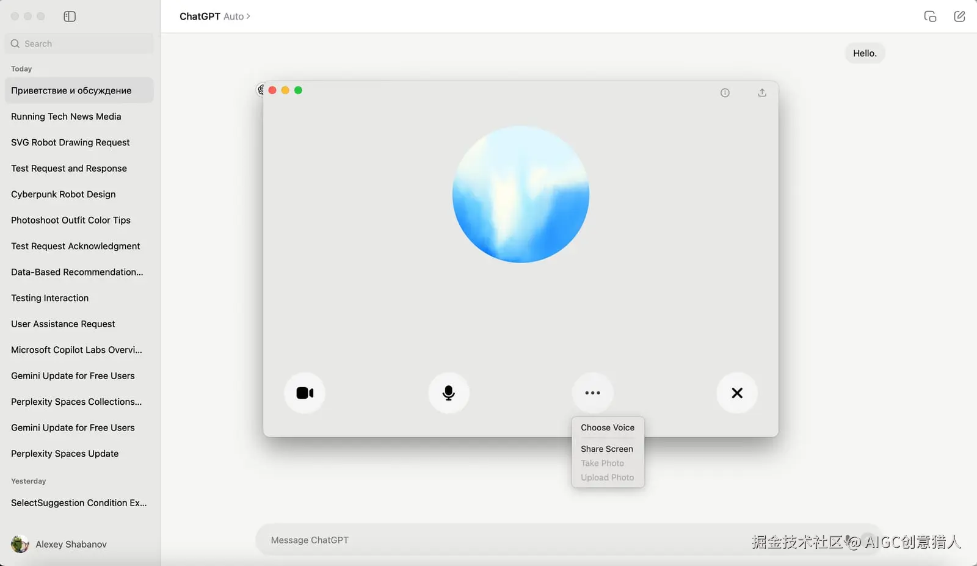
Task: Close the voice window with red button
Action: coord(272,90)
